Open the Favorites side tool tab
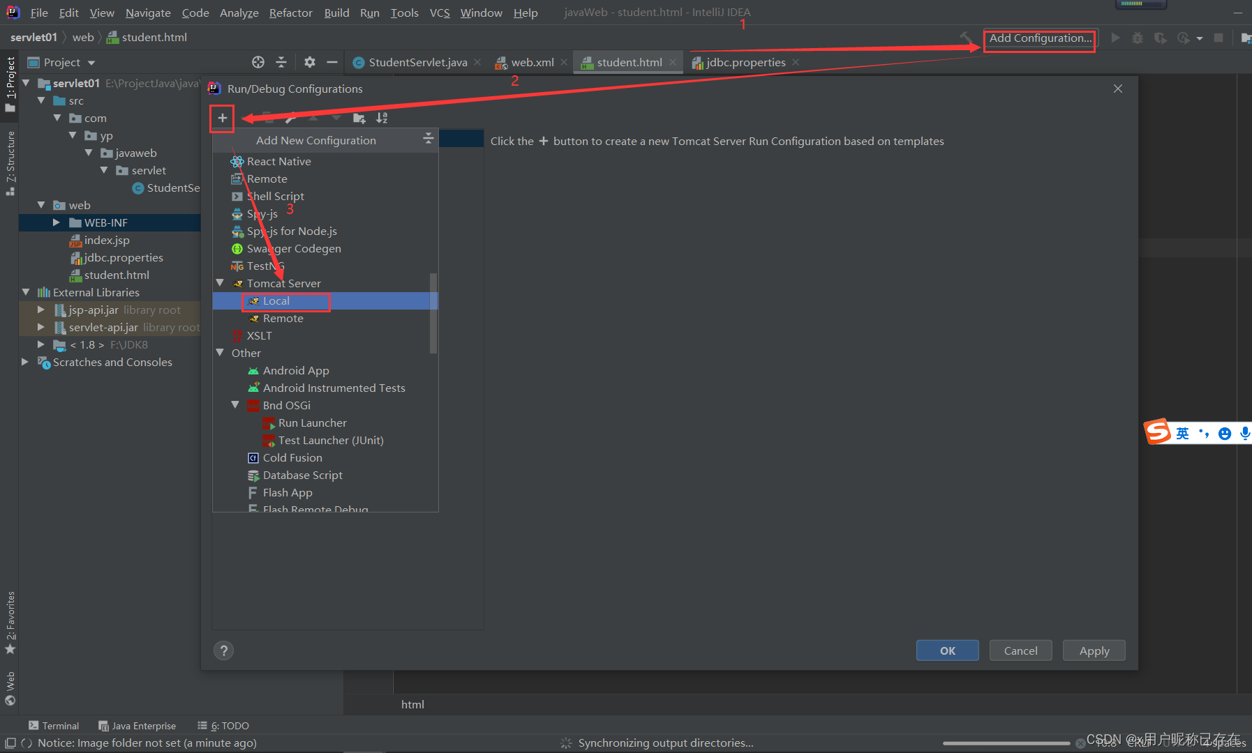 (10, 623)
